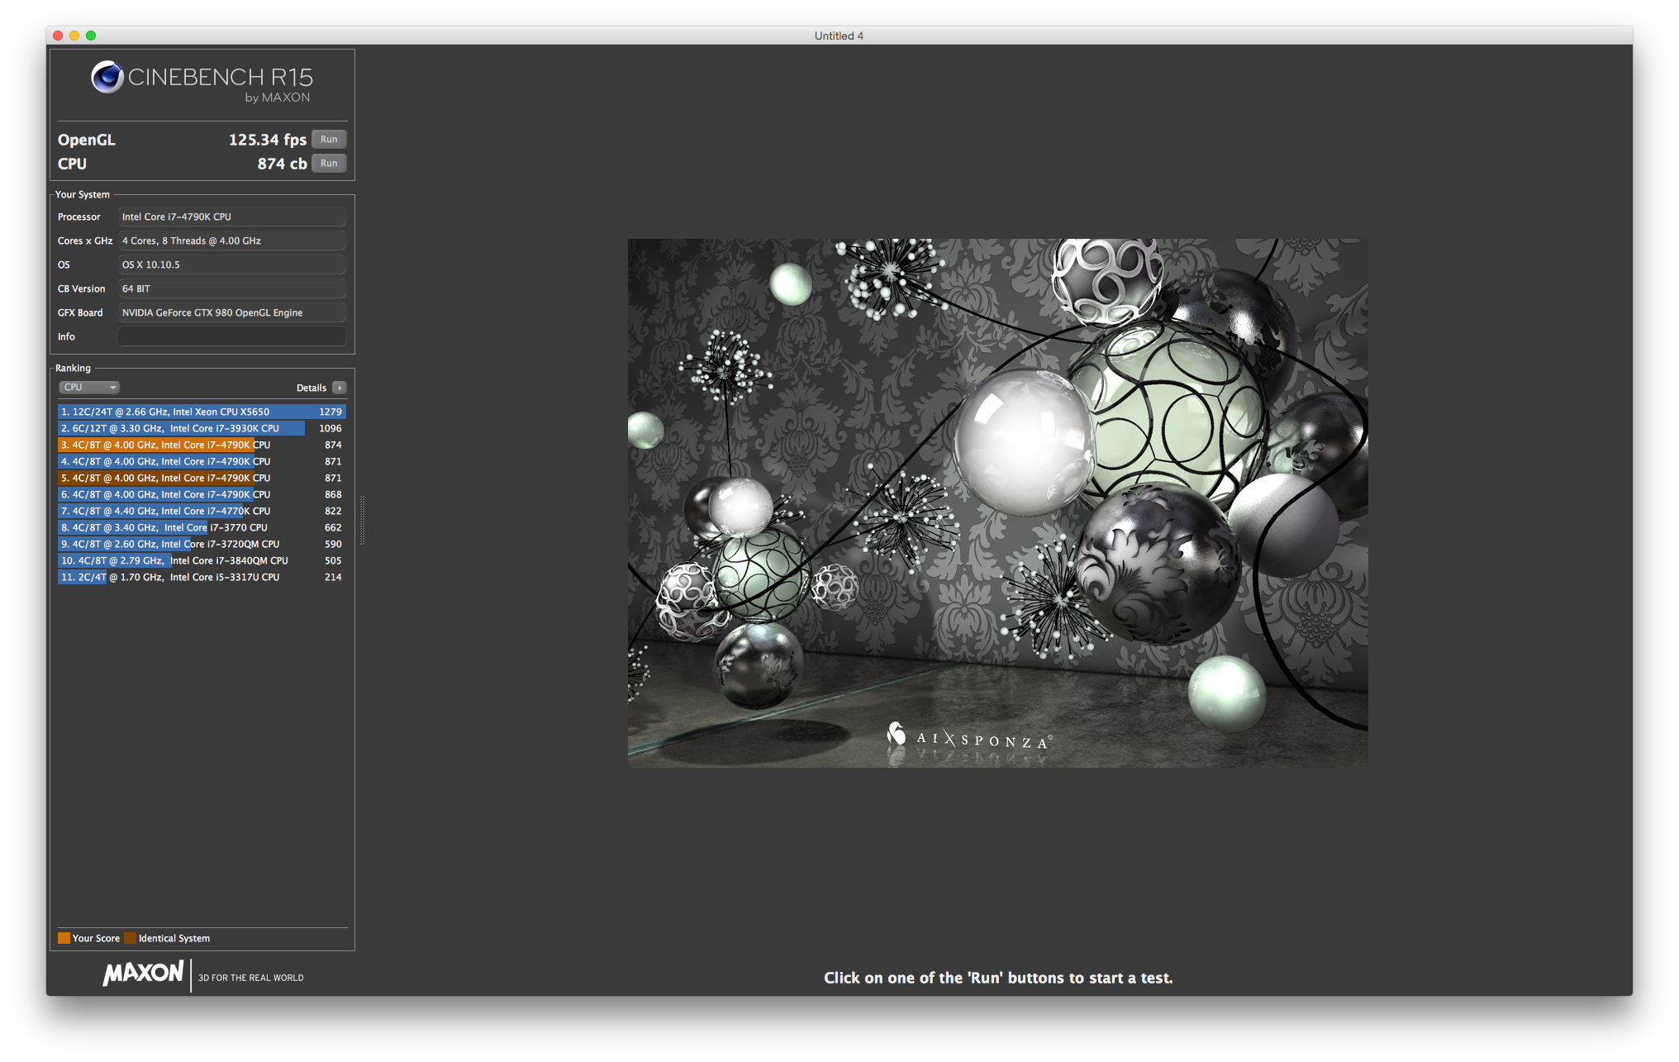
Task: Click the orange Your Score legend swatch
Action: click(x=64, y=938)
